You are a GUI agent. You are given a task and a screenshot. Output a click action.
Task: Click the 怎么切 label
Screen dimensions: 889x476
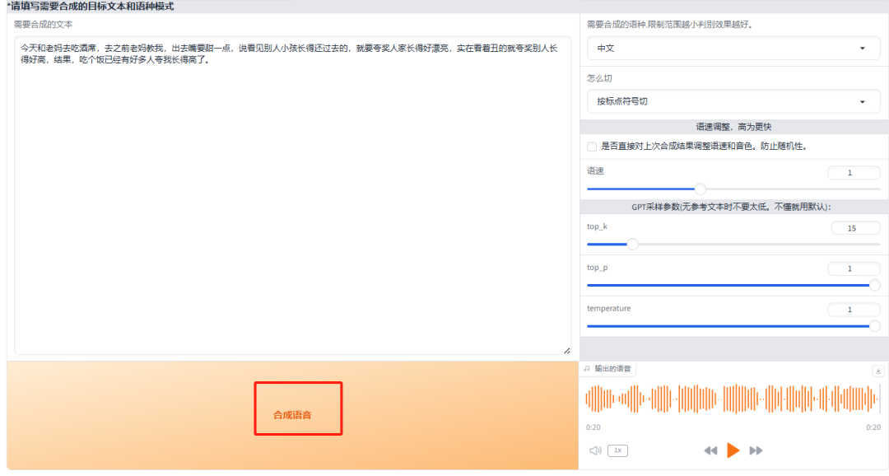click(599, 78)
